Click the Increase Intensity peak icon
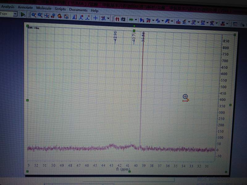This screenshot has width=247, height=185. pos(81,17)
